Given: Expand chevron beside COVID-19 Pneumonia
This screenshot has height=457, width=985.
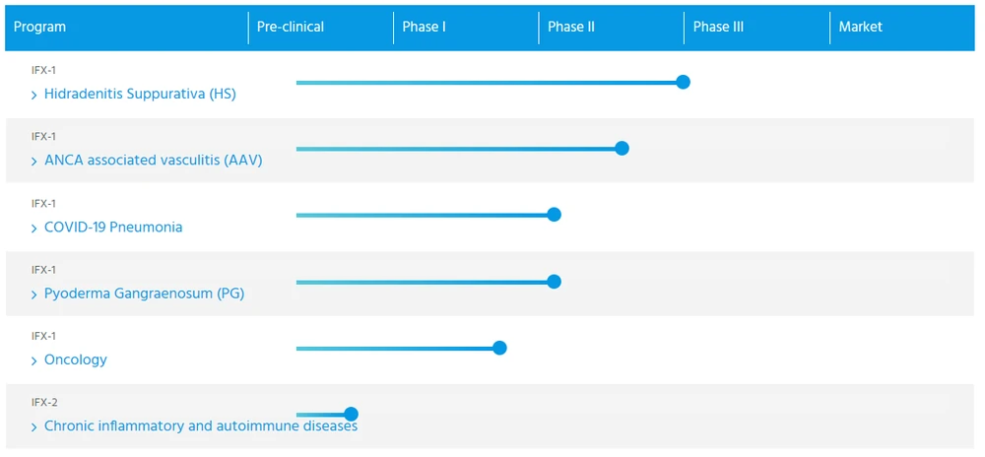Looking at the screenshot, I should pos(34,228).
